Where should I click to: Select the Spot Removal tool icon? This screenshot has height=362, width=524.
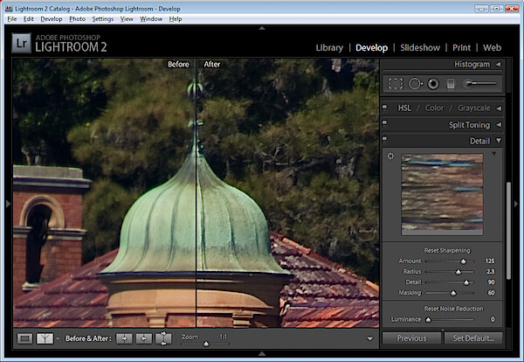416,83
